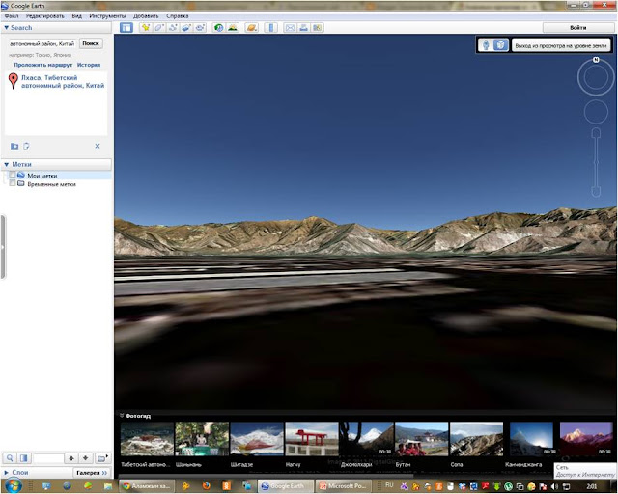
Task: Open view in Google Maps icon
Action: point(318,28)
